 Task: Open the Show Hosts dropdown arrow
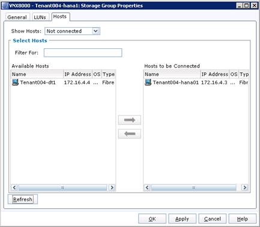pos(96,31)
